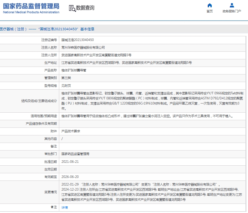Select product name 椎体扩张球囊导管
248x213 pixels.
[x=74, y=70]
